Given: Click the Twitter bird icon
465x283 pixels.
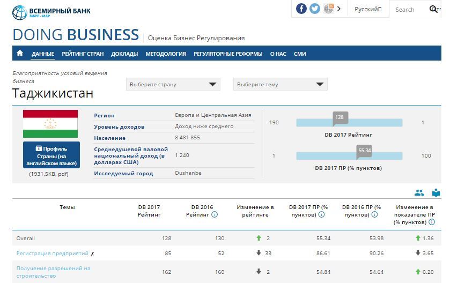Looking at the screenshot, I should pyautogui.click(x=315, y=9).
